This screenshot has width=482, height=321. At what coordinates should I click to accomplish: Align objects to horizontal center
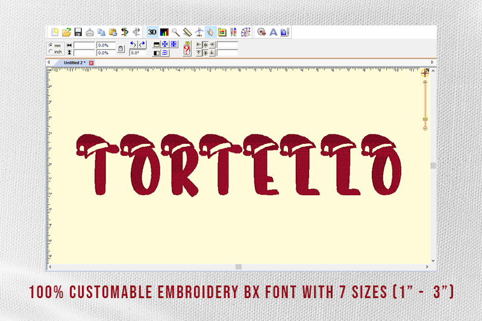pyautogui.click(x=205, y=45)
